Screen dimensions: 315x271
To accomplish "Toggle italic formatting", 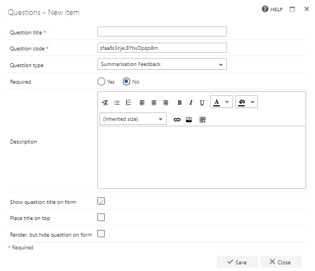I will pyautogui.click(x=191, y=103).
